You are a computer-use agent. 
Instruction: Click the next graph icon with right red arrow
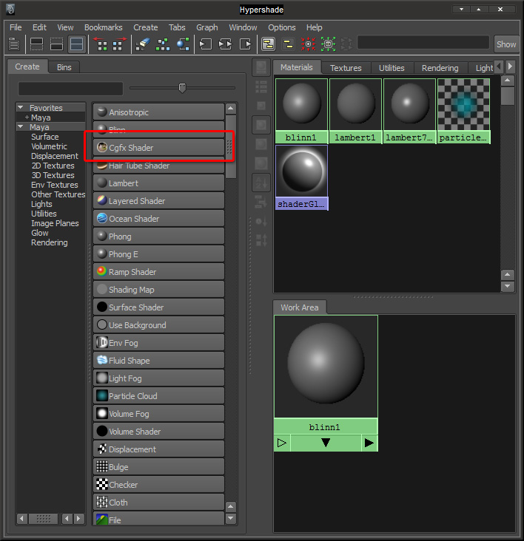pos(119,44)
